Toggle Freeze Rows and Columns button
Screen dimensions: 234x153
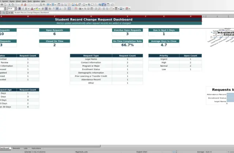click(103, 5)
